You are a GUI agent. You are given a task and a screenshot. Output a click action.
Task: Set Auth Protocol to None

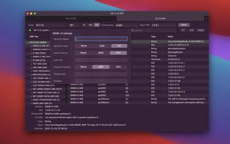pyautogui.click(x=83, y=53)
